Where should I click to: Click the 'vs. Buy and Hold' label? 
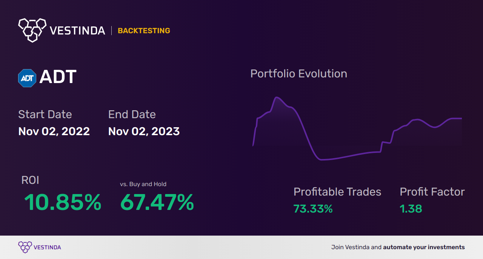(x=143, y=184)
